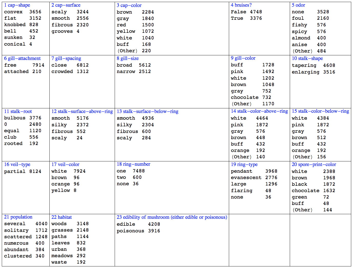The height and width of the screenshot is (269, 353).
Task: Select 'bulbous 3776' under stalk-root
Action: coord(23,118)
